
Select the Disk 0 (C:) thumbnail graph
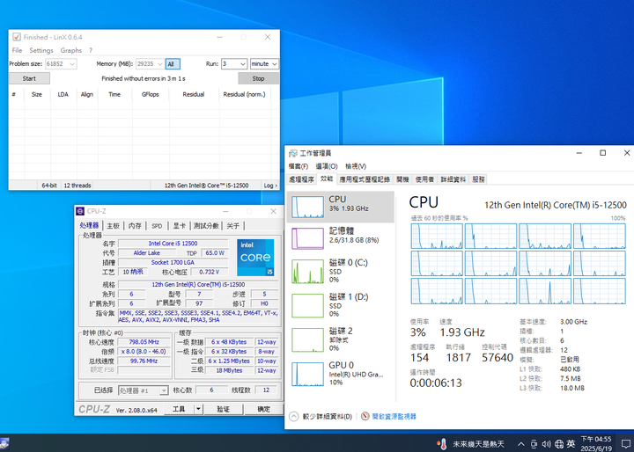pyautogui.click(x=307, y=272)
